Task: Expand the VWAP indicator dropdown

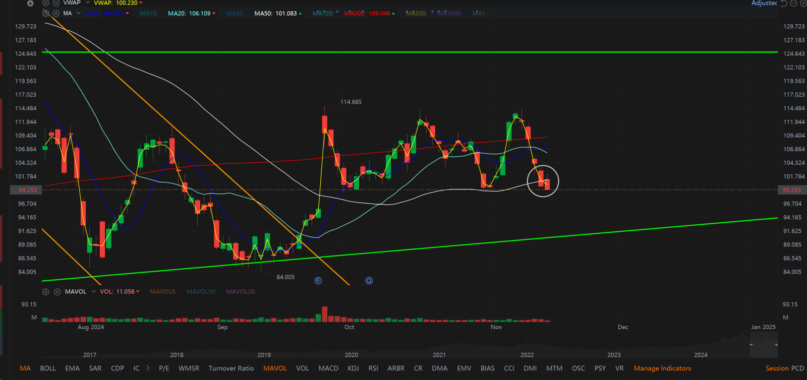Action: [87, 3]
